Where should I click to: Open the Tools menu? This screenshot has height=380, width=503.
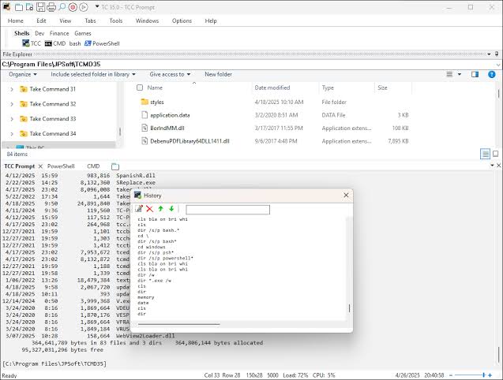pos(116,20)
